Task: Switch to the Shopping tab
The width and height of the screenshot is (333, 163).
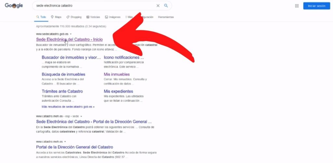Action: tap(74, 17)
